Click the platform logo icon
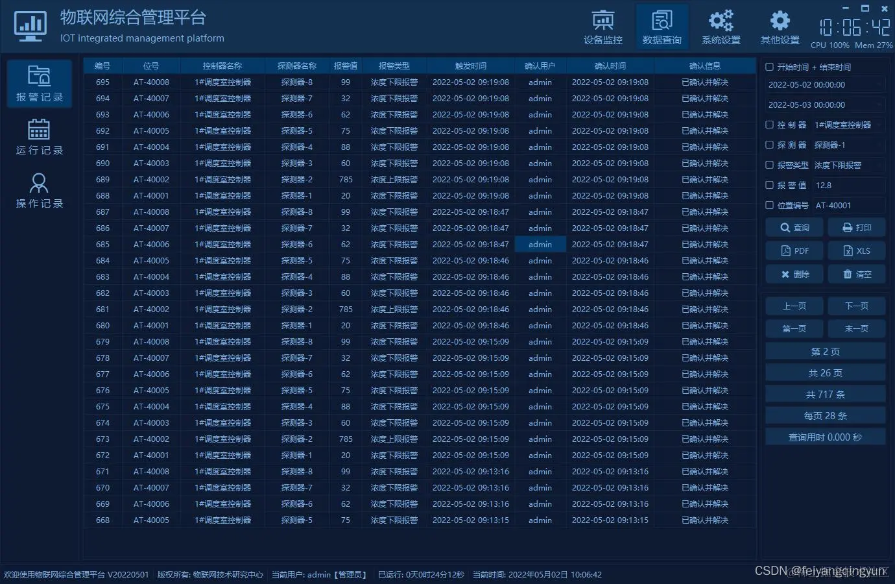The width and height of the screenshot is (895, 584). tap(30, 26)
